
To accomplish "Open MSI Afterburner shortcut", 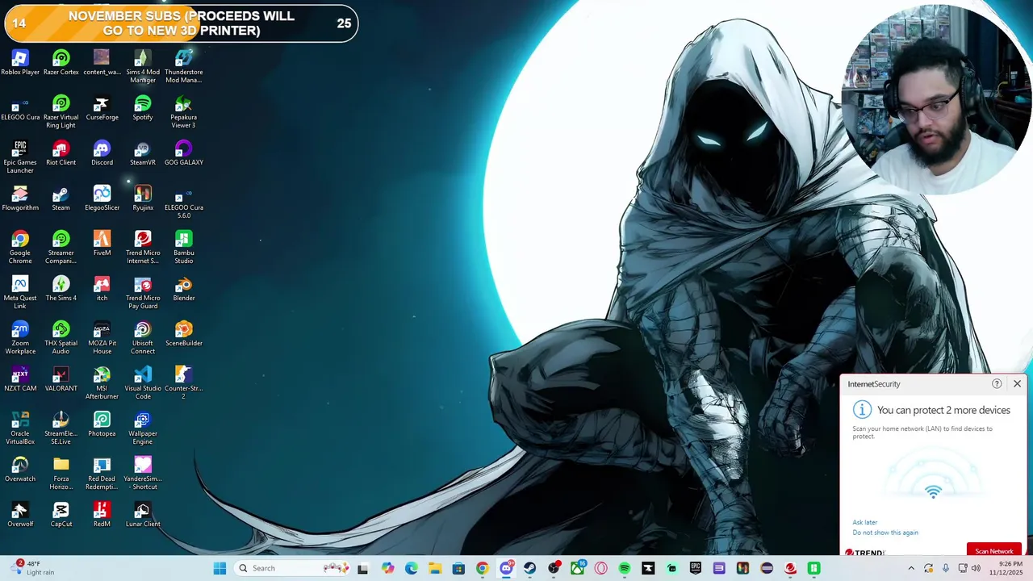I will point(102,382).
